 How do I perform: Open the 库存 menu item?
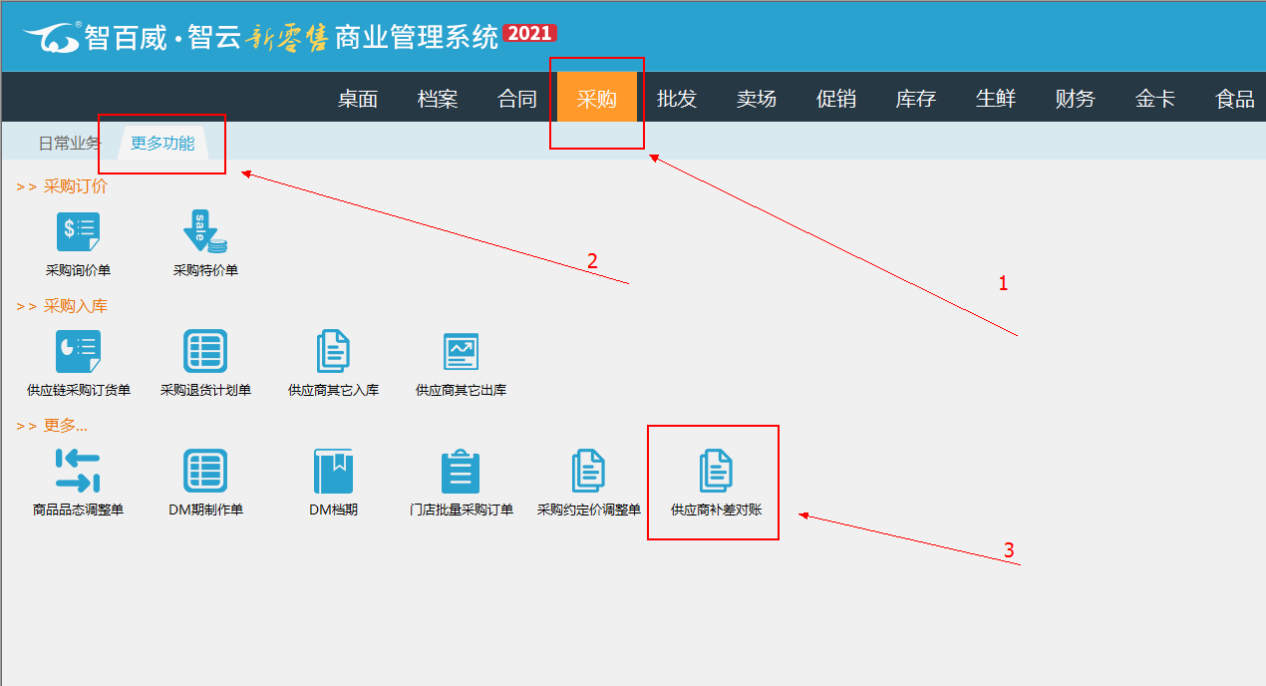pos(915,99)
